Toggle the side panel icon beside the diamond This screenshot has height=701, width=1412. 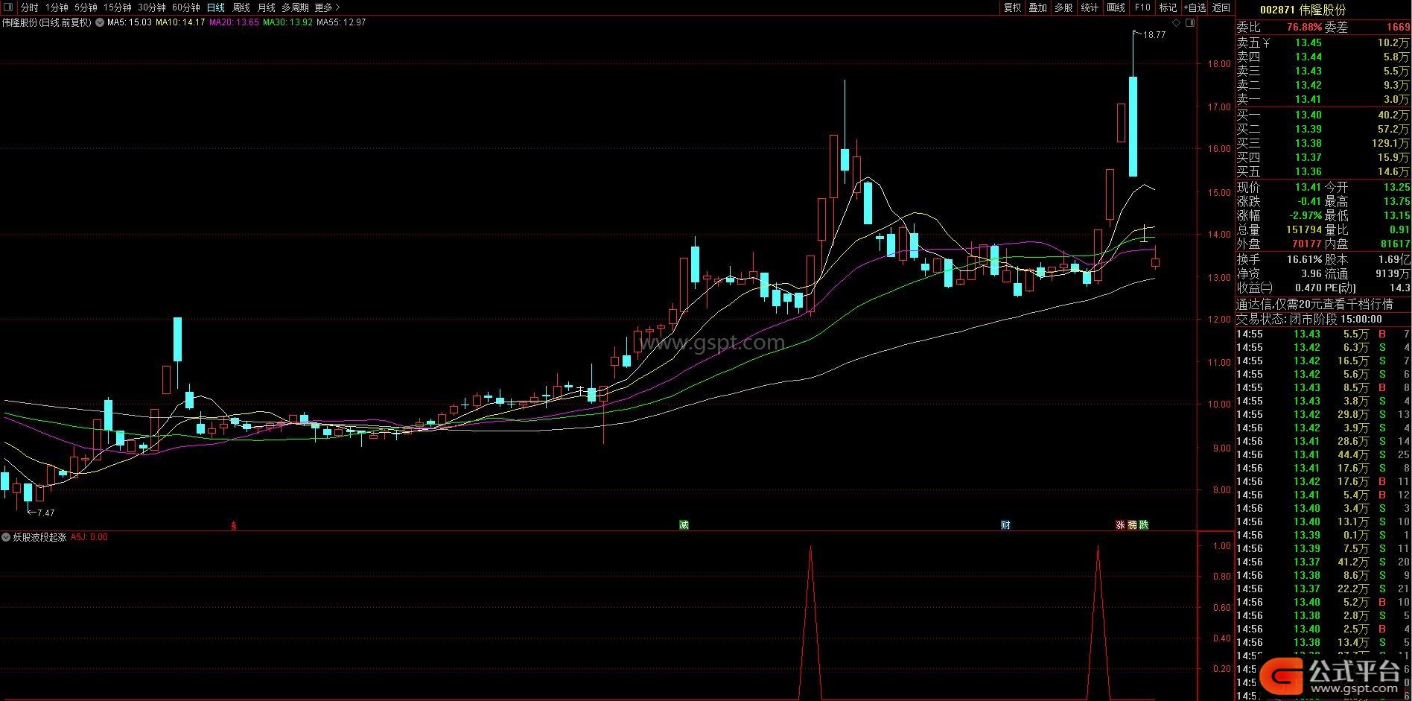pyautogui.click(x=1189, y=23)
